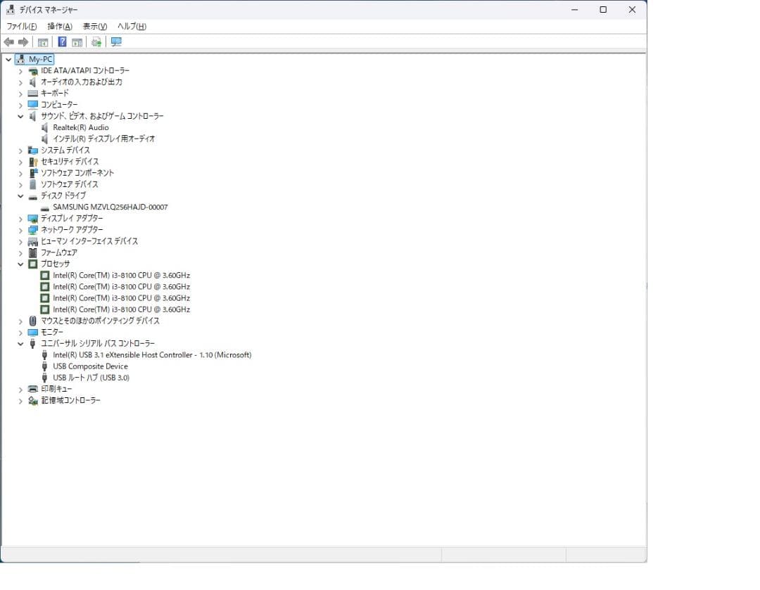
Task: Select the My-PC root node
Action: click(x=39, y=59)
